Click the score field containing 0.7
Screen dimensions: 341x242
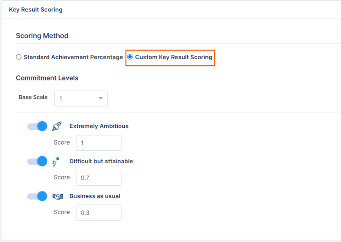pos(98,178)
